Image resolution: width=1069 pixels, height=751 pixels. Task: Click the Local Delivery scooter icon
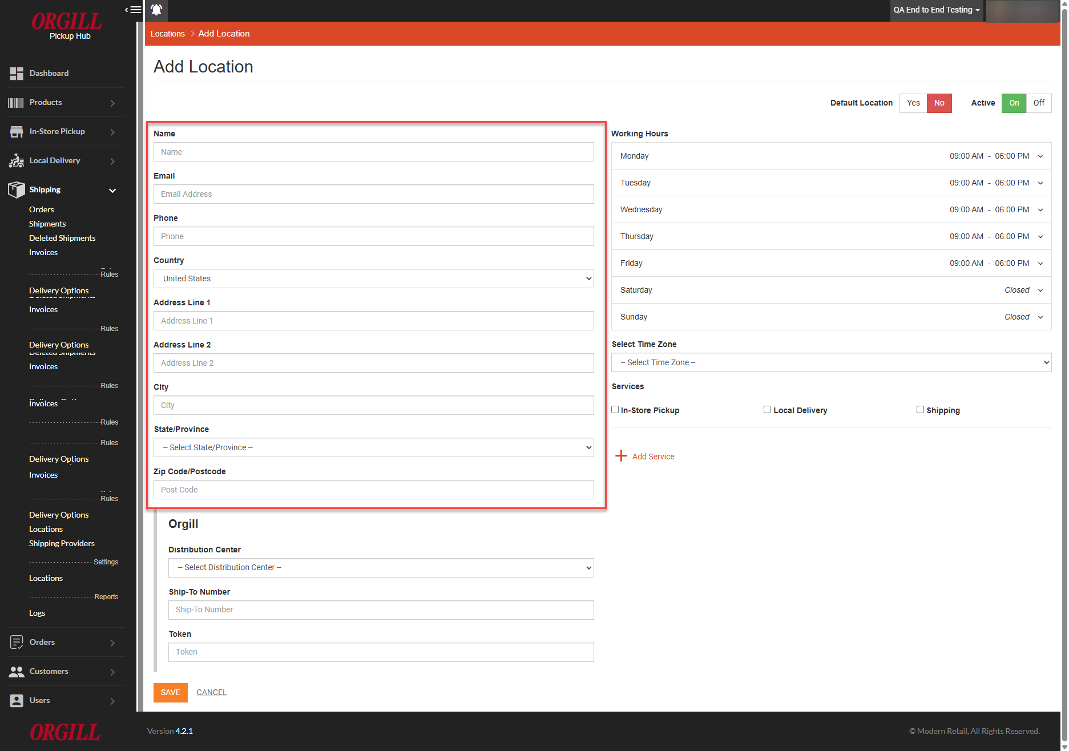coord(17,161)
